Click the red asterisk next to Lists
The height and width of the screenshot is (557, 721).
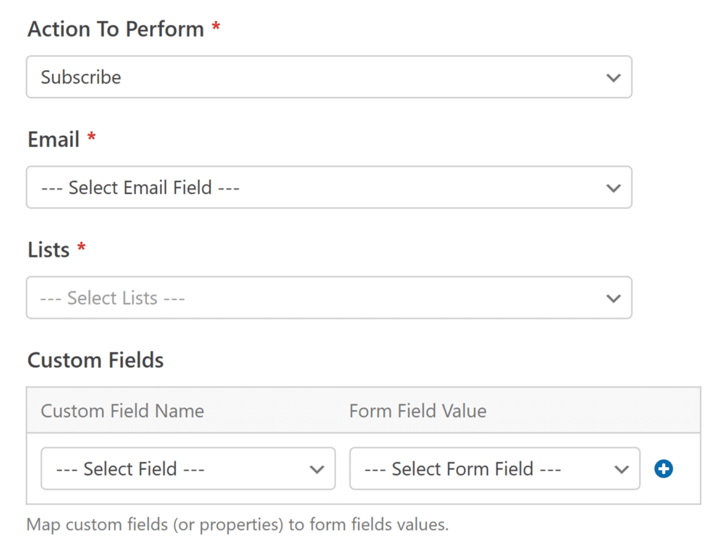coord(82,247)
